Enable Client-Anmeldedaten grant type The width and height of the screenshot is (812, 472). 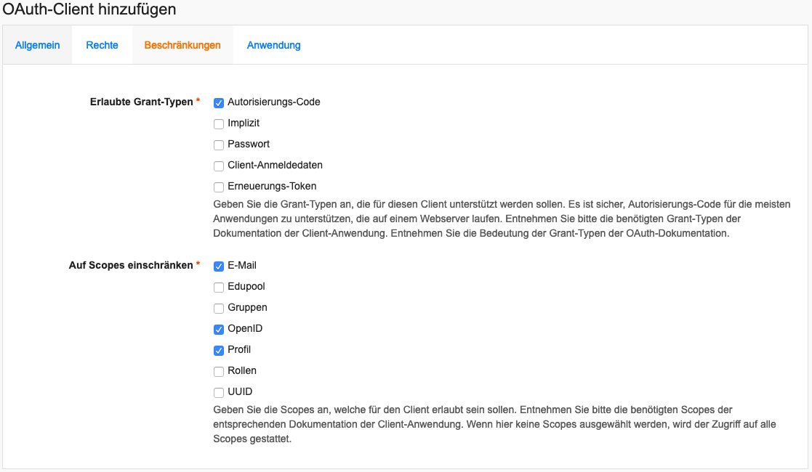pyautogui.click(x=219, y=166)
